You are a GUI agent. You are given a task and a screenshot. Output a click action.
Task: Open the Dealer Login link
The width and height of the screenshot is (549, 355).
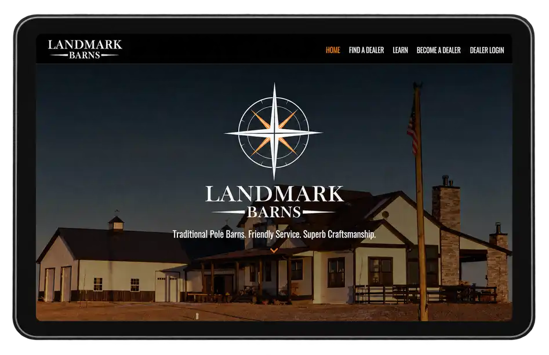486,50
